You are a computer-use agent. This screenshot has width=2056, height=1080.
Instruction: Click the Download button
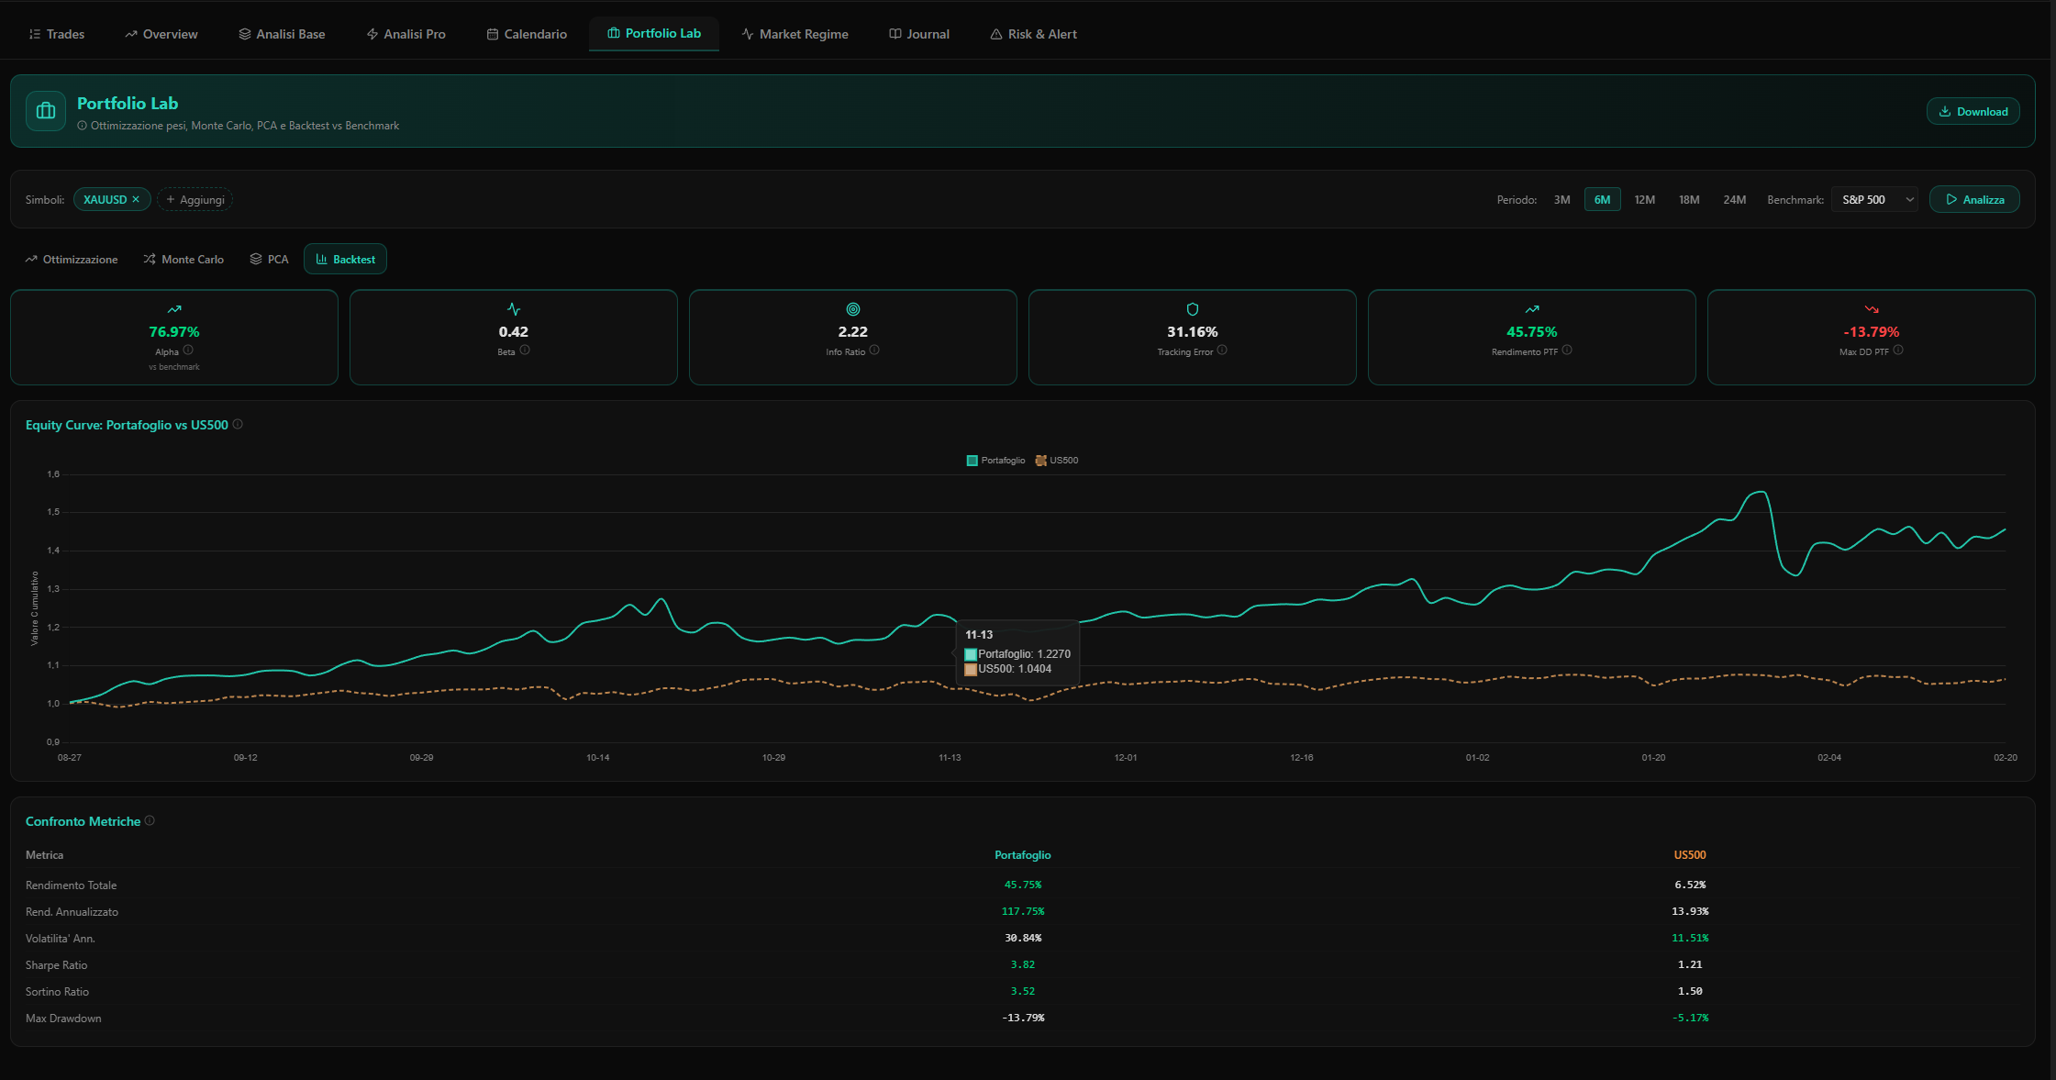(1973, 111)
